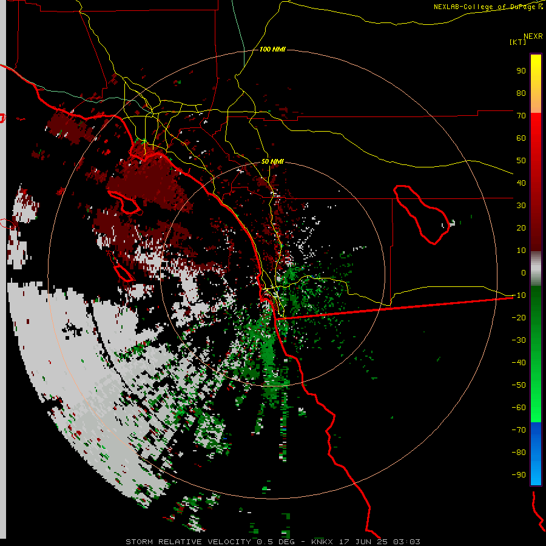The width and height of the screenshot is (546, 546).
Task: Click the 50 NMI range ring label
Action: tap(272, 161)
